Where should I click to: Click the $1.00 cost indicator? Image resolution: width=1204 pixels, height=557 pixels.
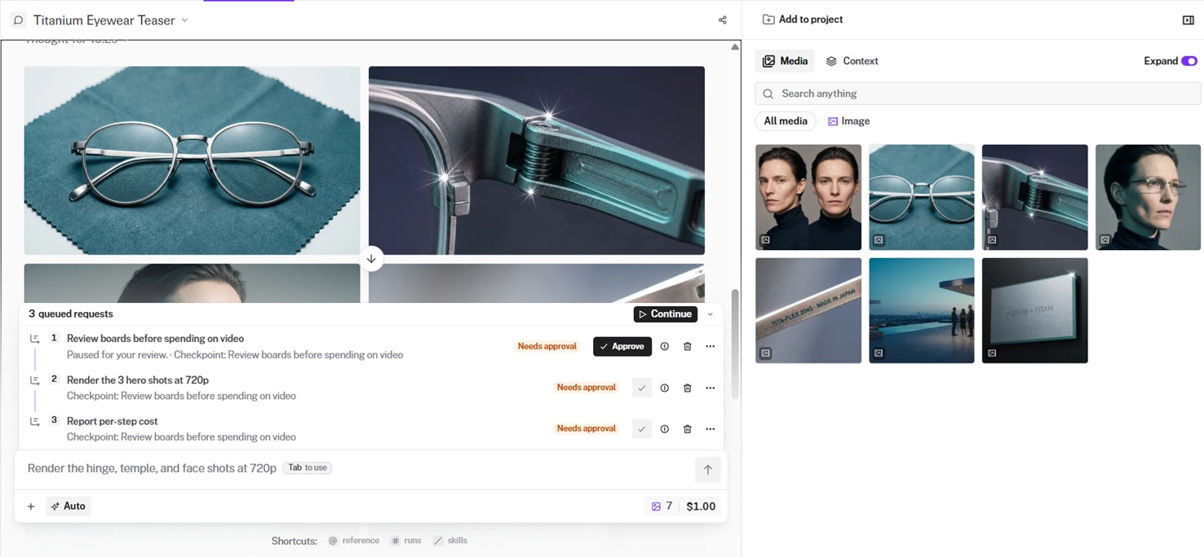pyautogui.click(x=701, y=507)
